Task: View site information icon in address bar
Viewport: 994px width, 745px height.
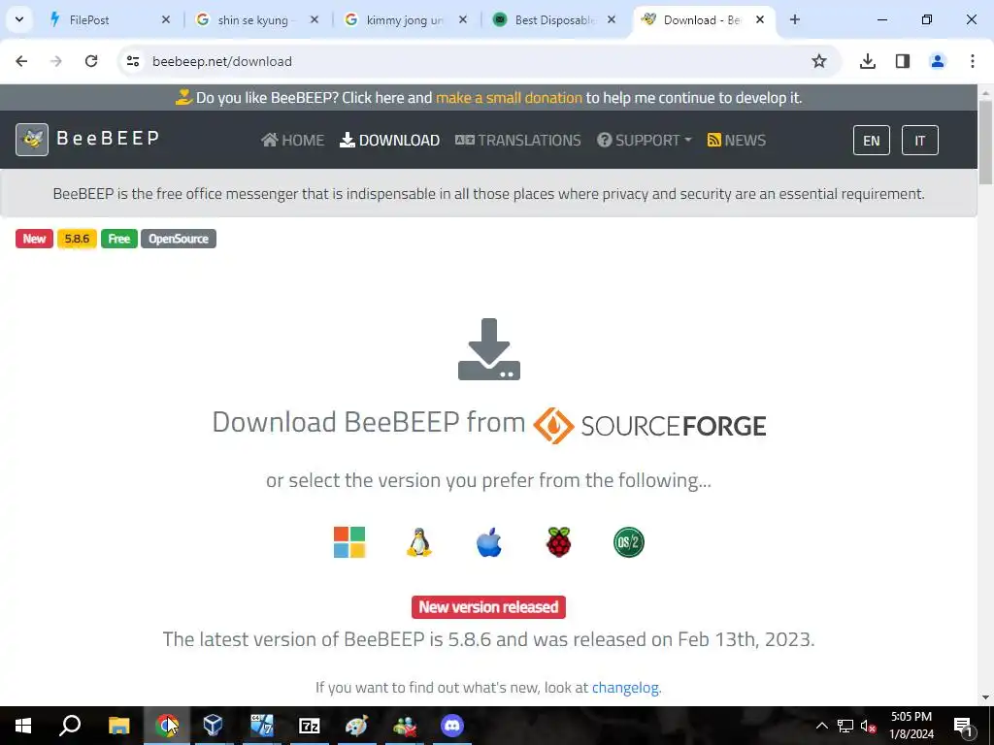Action: click(133, 61)
